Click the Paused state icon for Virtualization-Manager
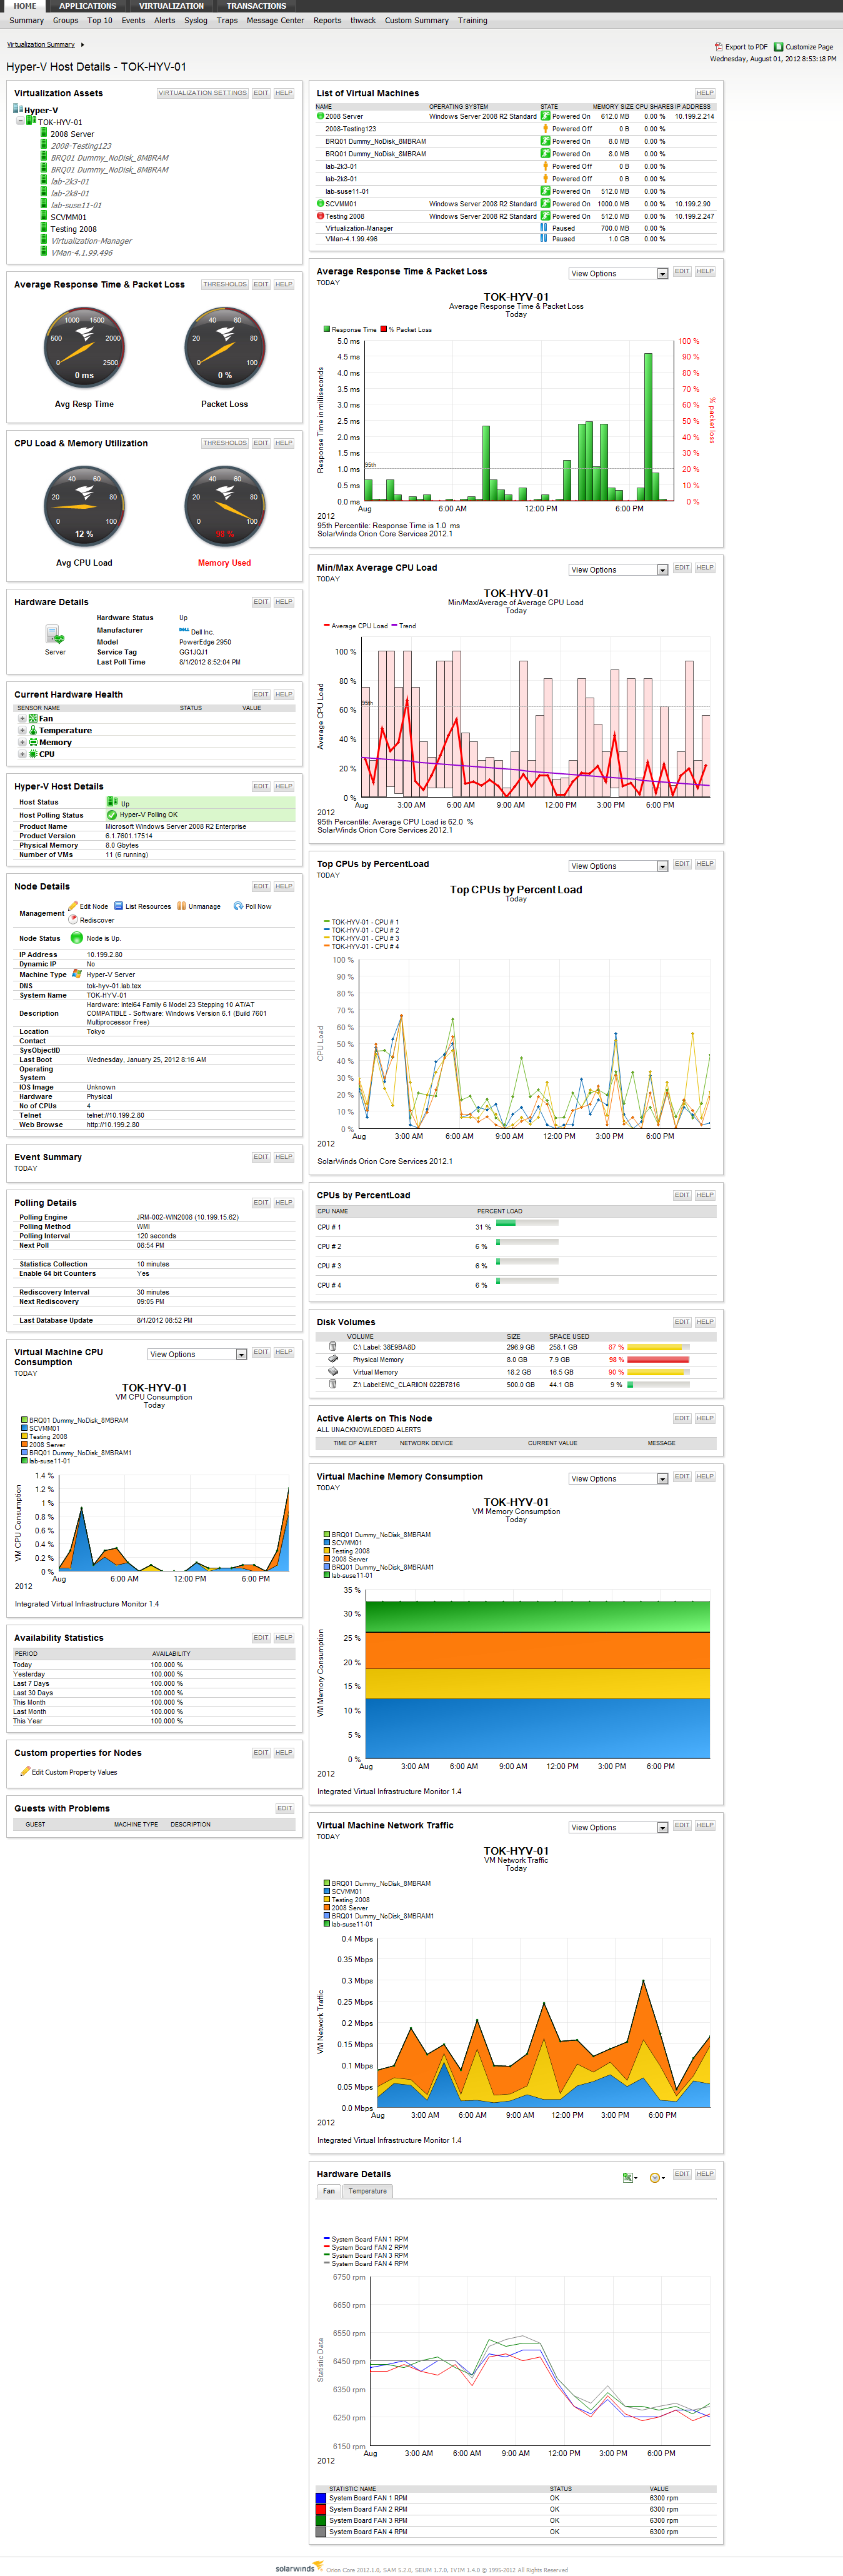This screenshot has height=2576, width=843. tap(545, 228)
